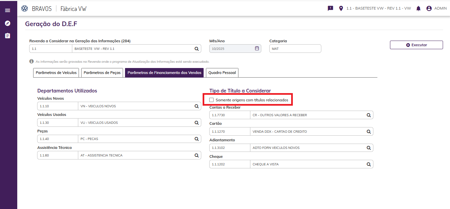
Task: Search Peças department with magnifier
Action: (197, 139)
